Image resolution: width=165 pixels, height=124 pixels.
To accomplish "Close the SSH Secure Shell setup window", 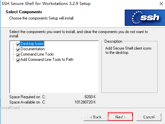I will (x=161, y=4).
